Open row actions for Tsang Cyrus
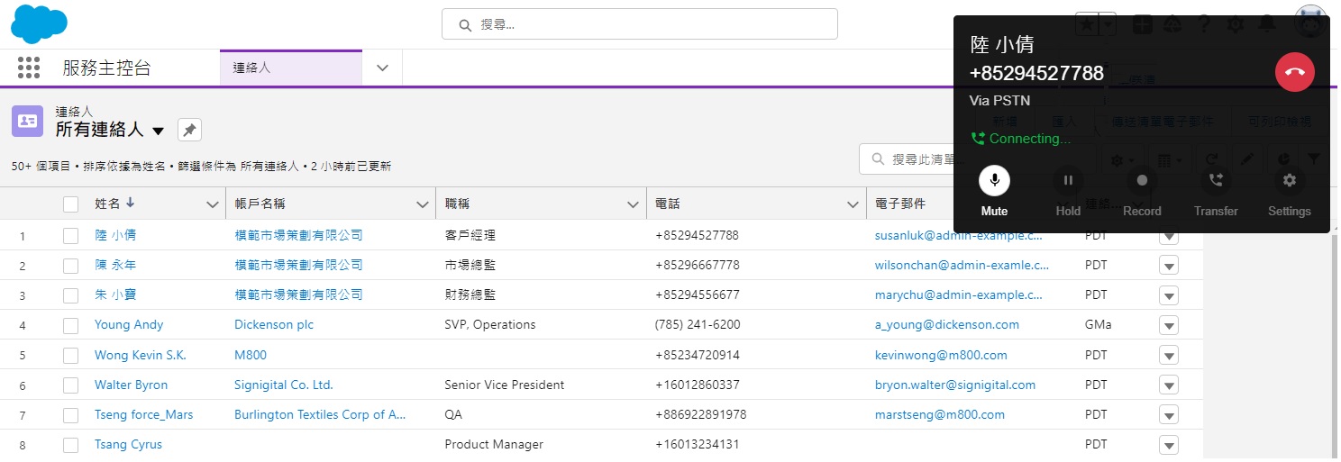The image size is (1341, 462). [x=1169, y=445]
